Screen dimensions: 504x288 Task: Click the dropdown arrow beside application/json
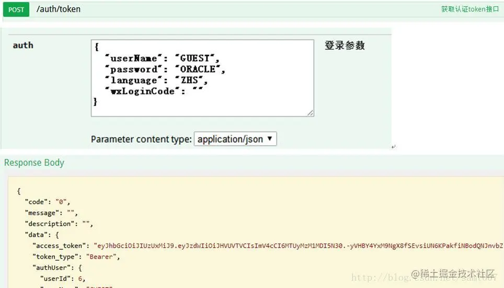coord(270,139)
